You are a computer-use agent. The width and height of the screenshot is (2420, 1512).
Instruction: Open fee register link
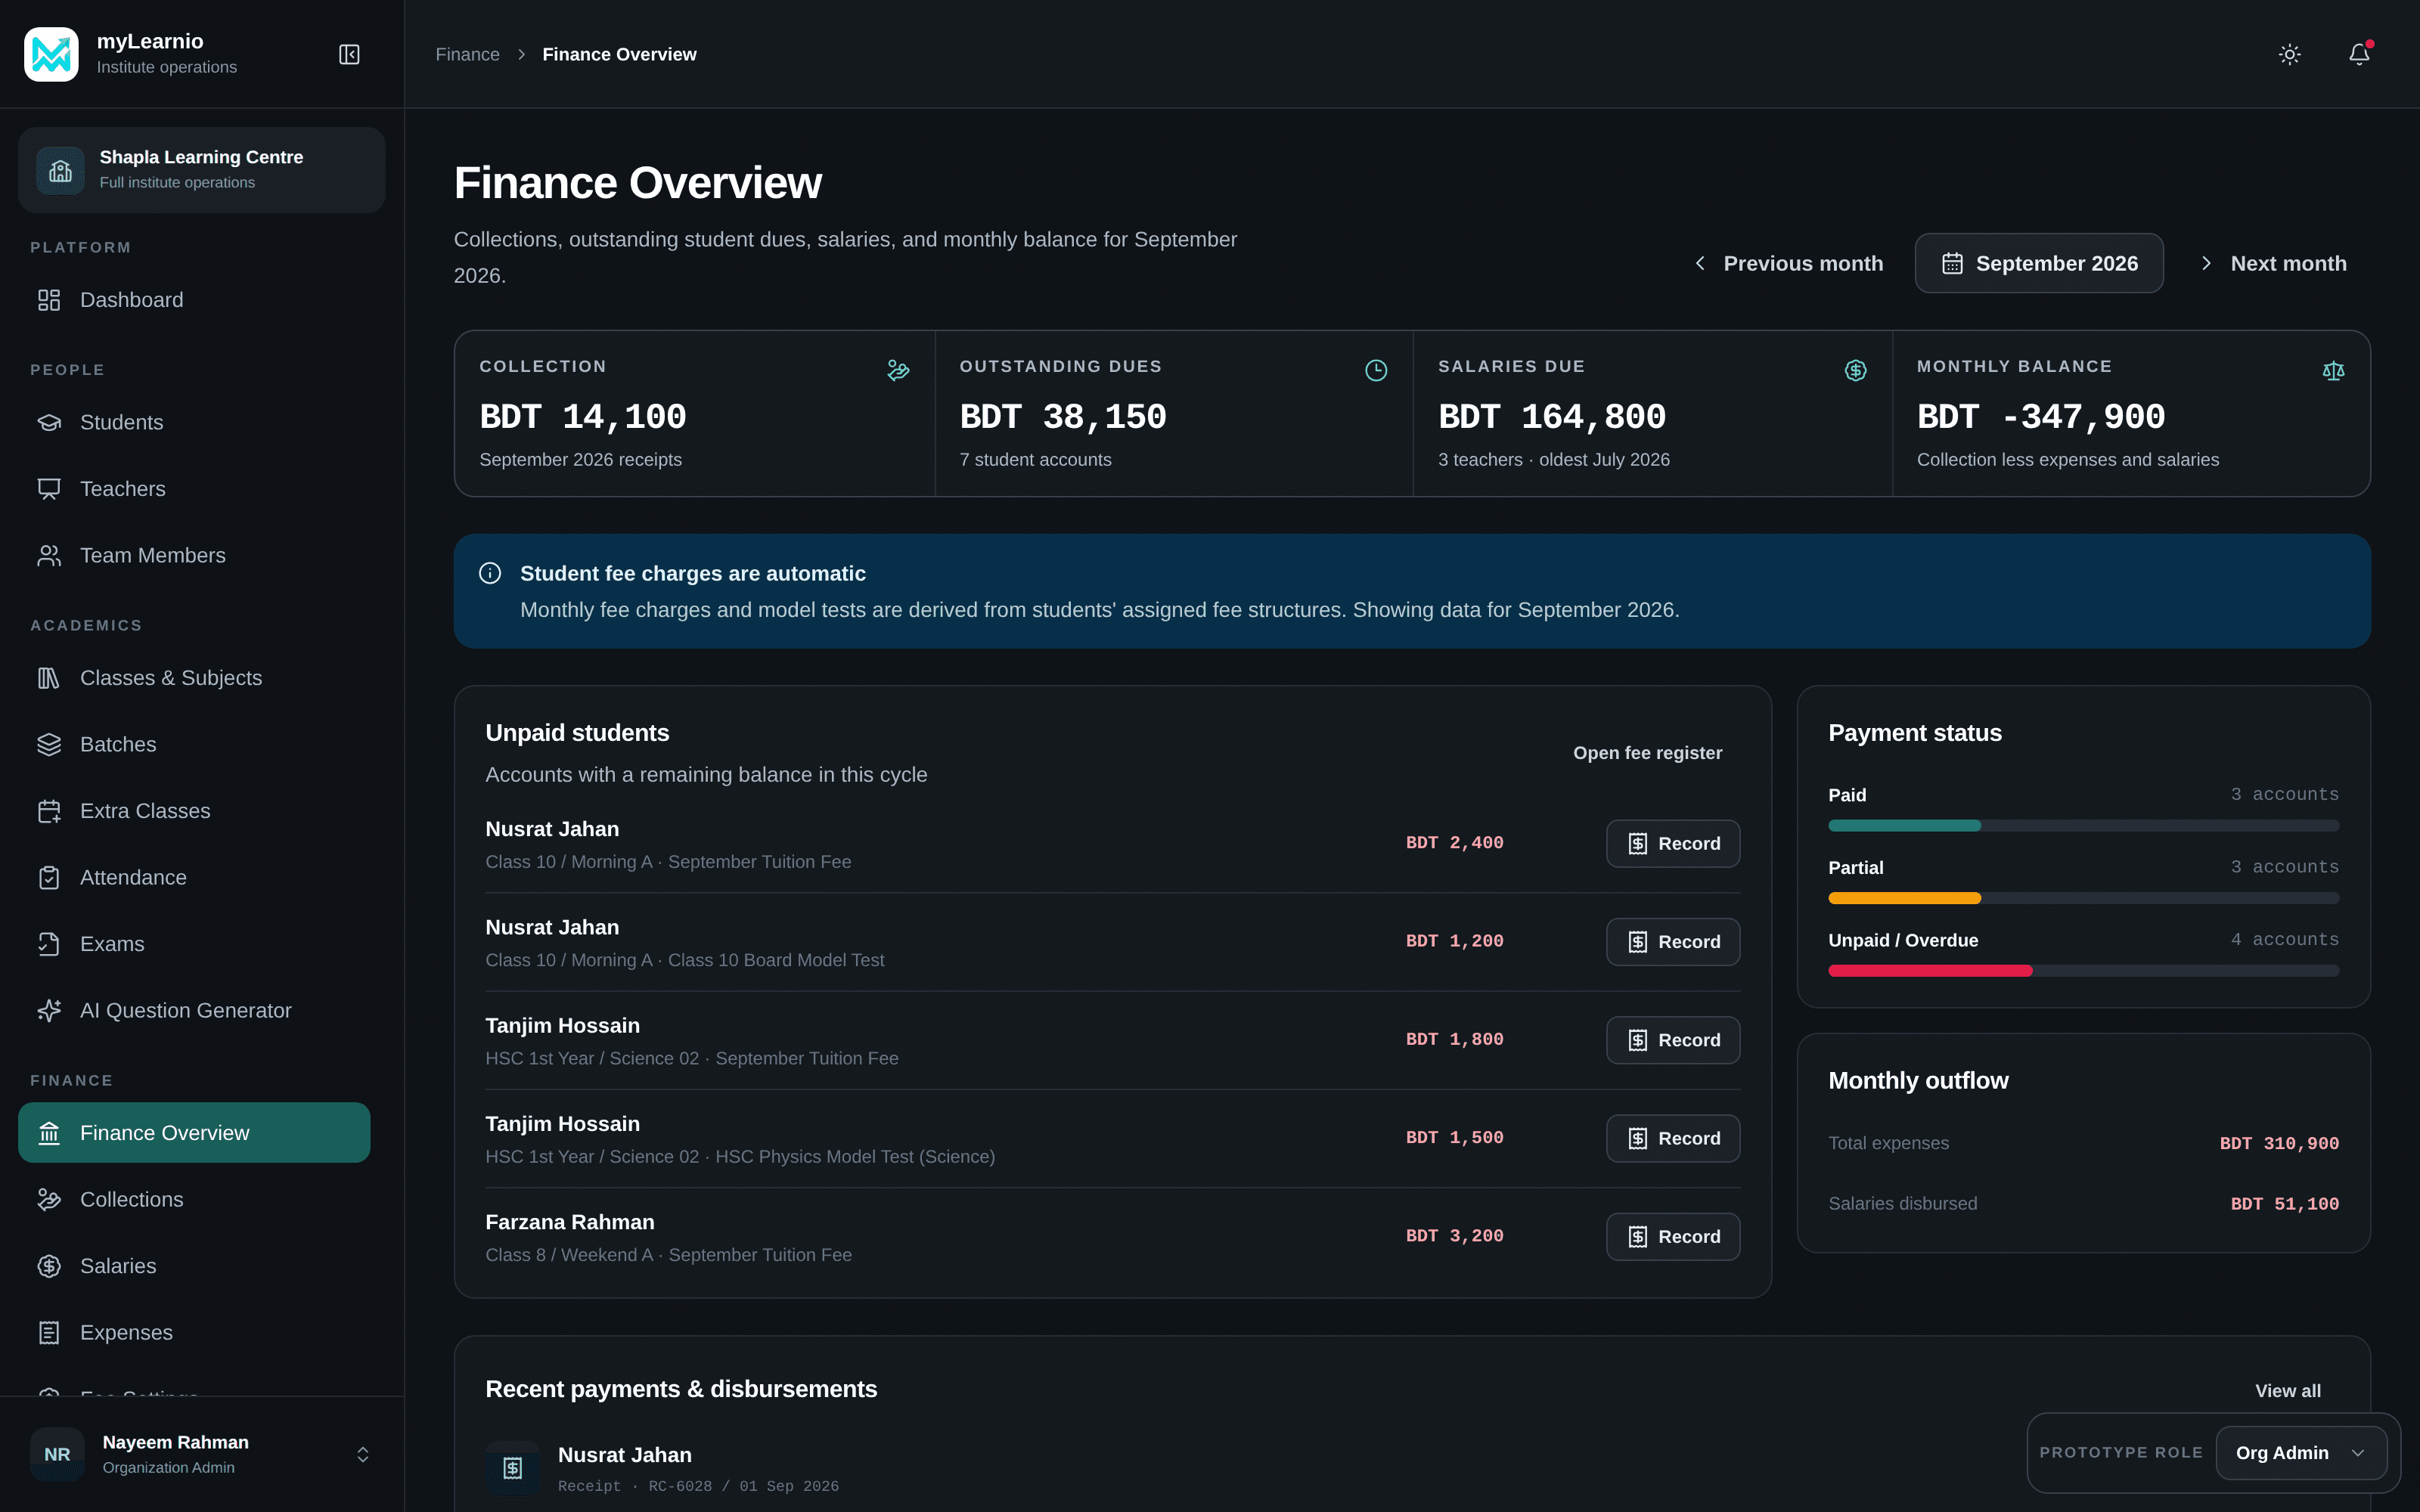[1647, 753]
